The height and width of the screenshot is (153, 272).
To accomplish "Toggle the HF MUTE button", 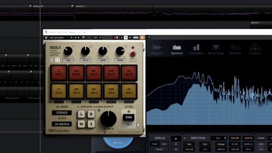I will 129,73.
